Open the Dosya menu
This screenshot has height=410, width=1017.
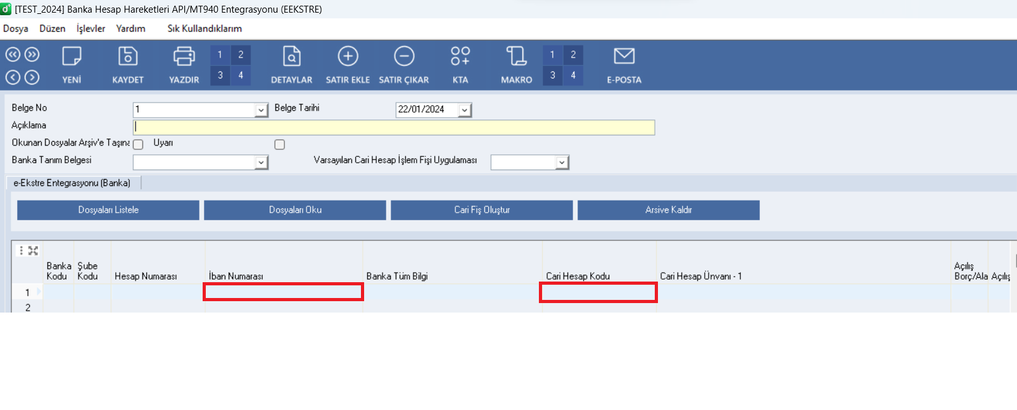click(16, 28)
